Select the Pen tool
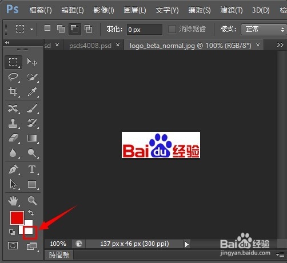The width and height of the screenshot is (287, 263). click(x=13, y=169)
